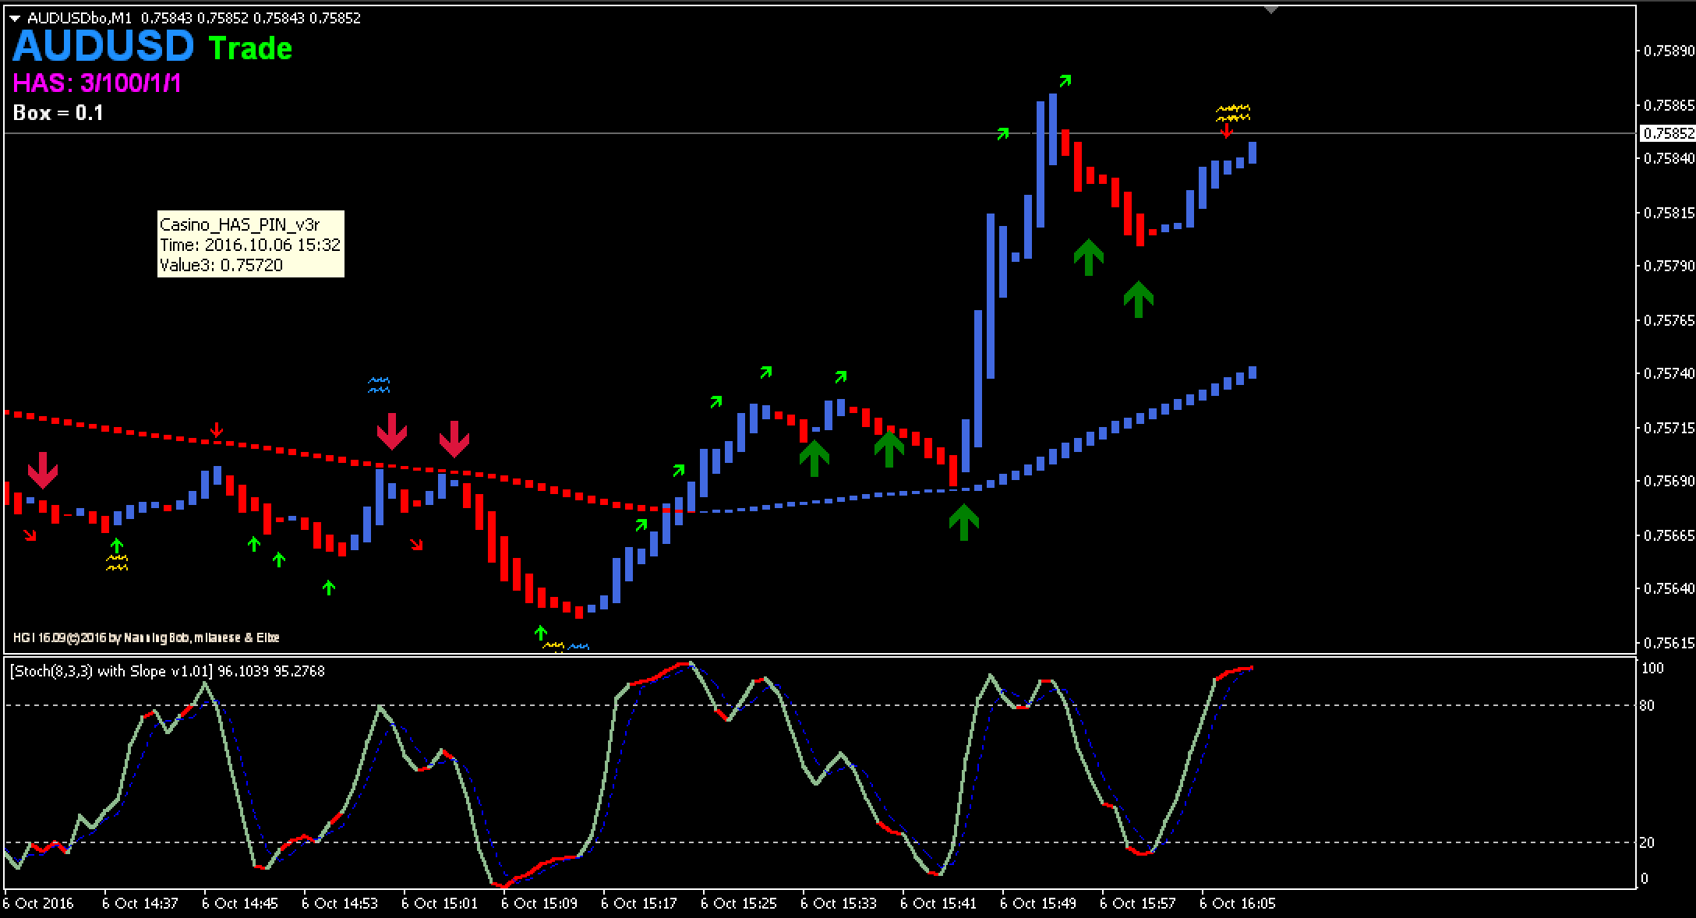
Task: Click the 0.75740 price axis label
Action: point(1669,374)
